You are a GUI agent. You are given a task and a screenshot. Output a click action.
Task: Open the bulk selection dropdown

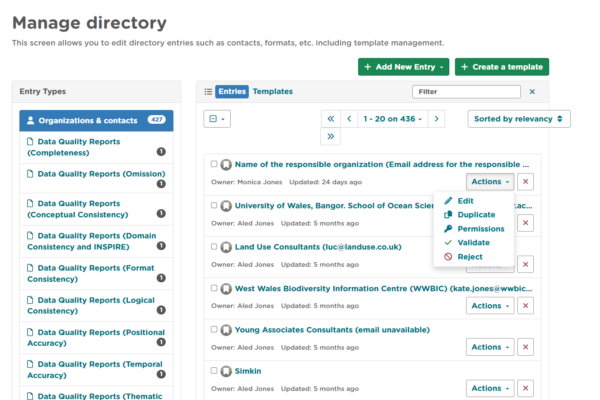click(x=217, y=119)
